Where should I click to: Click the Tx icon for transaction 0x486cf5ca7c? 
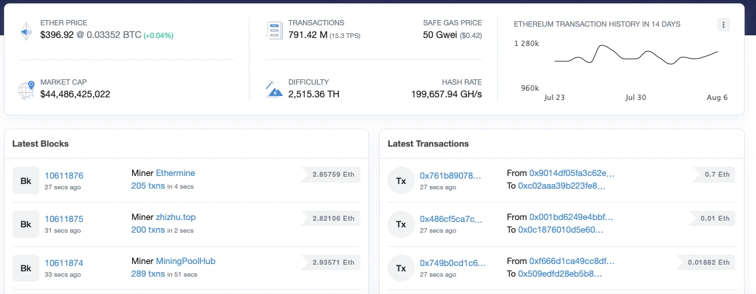pos(401,224)
